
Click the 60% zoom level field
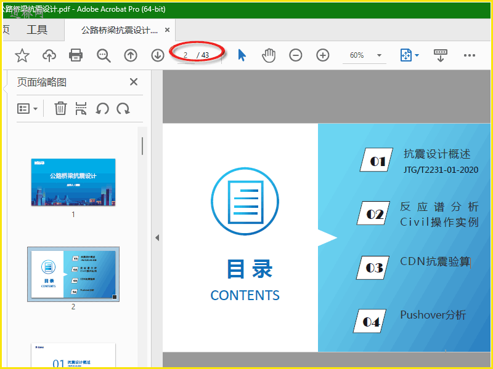[357, 55]
